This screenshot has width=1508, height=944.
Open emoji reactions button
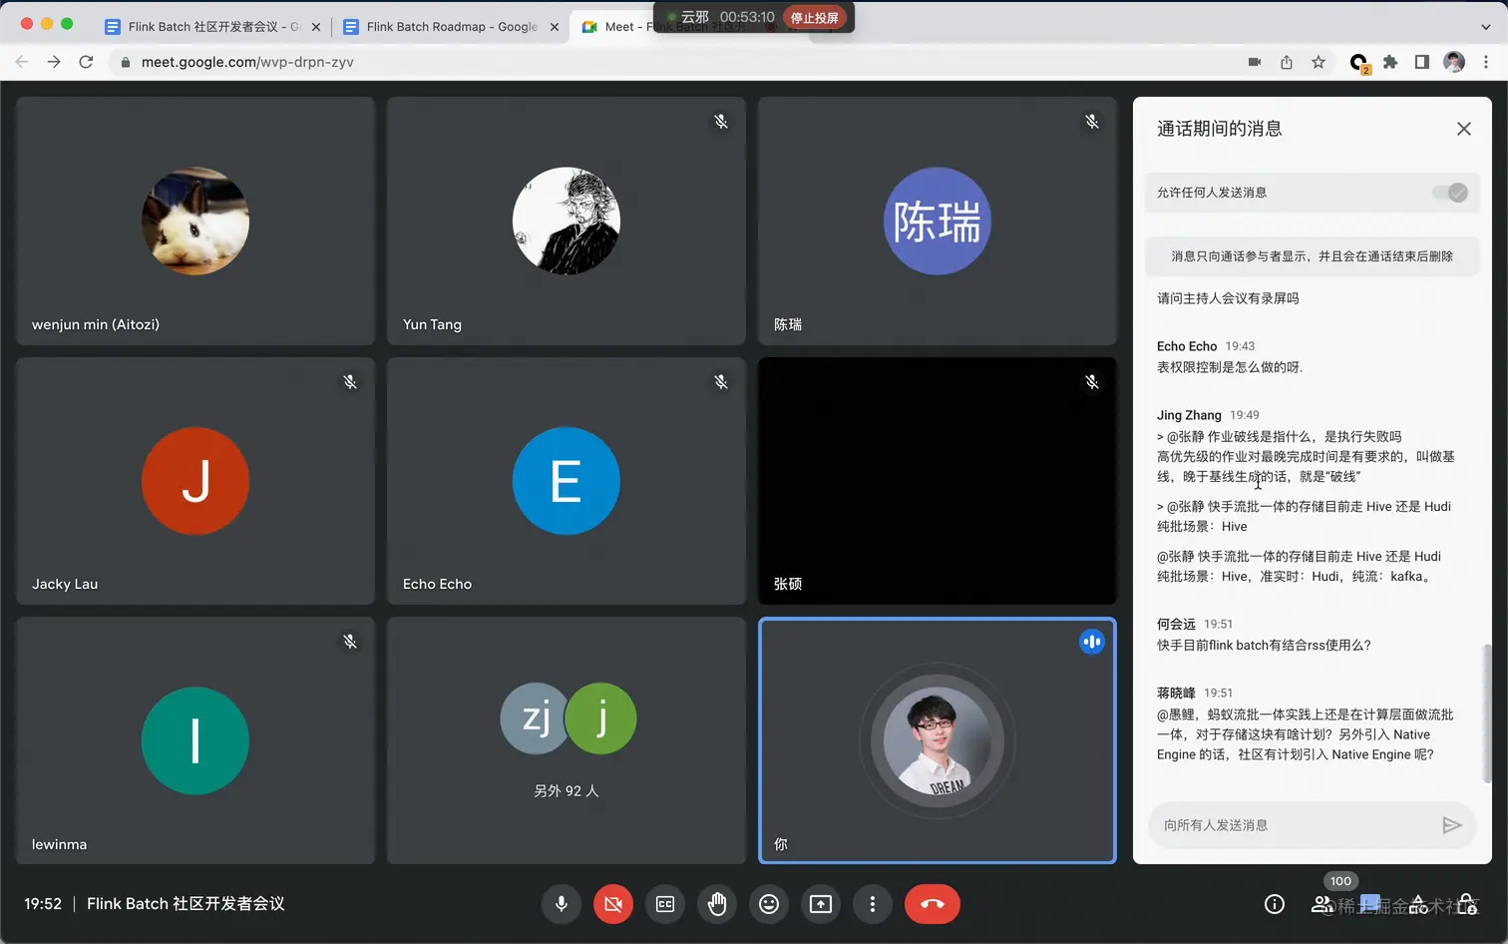coord(769,904)
